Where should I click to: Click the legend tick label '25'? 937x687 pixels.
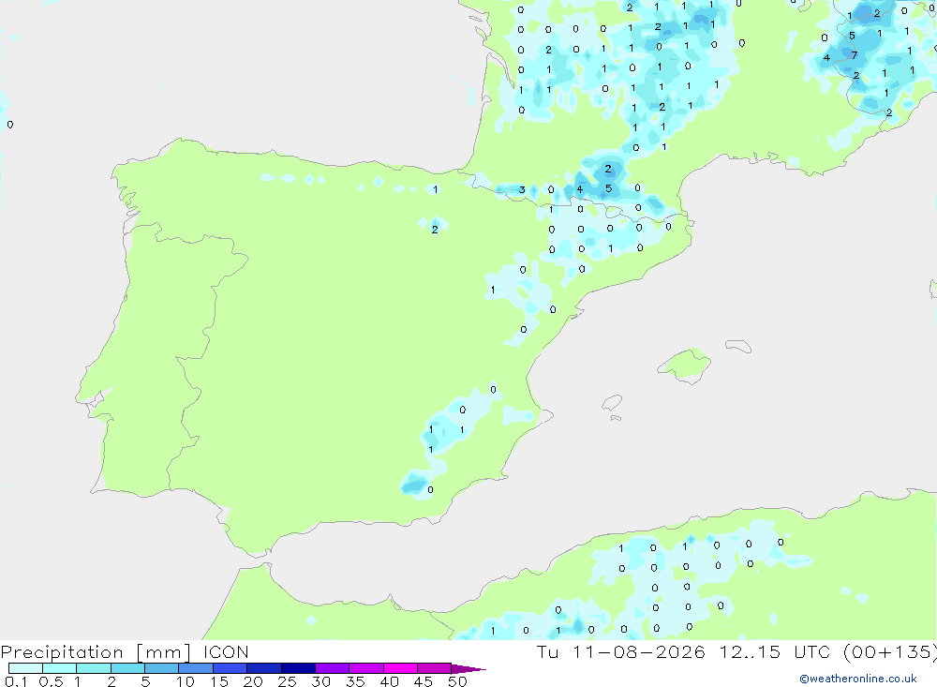click(287, 681)
